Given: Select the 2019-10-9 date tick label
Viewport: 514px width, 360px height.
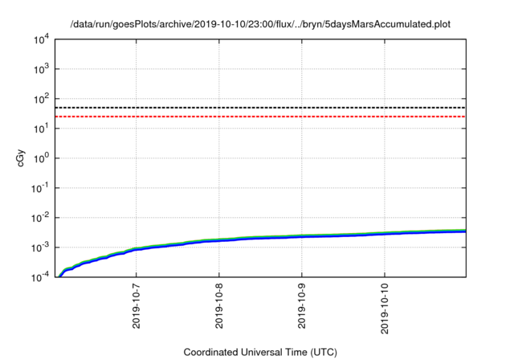Looking at the screenshot, I should (x=302, y=306).
